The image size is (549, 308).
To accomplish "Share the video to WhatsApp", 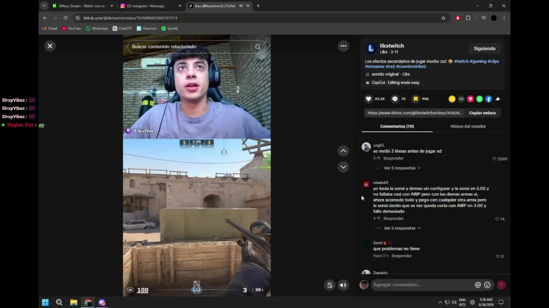I will tap(480, 99).
